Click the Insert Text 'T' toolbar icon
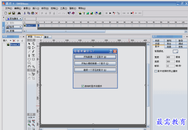Screen dimensions: 188x130 (84, 13)
